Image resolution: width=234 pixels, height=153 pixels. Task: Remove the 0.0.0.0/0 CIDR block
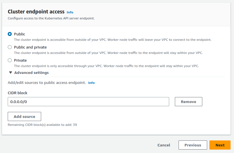[x=188, y=102]
